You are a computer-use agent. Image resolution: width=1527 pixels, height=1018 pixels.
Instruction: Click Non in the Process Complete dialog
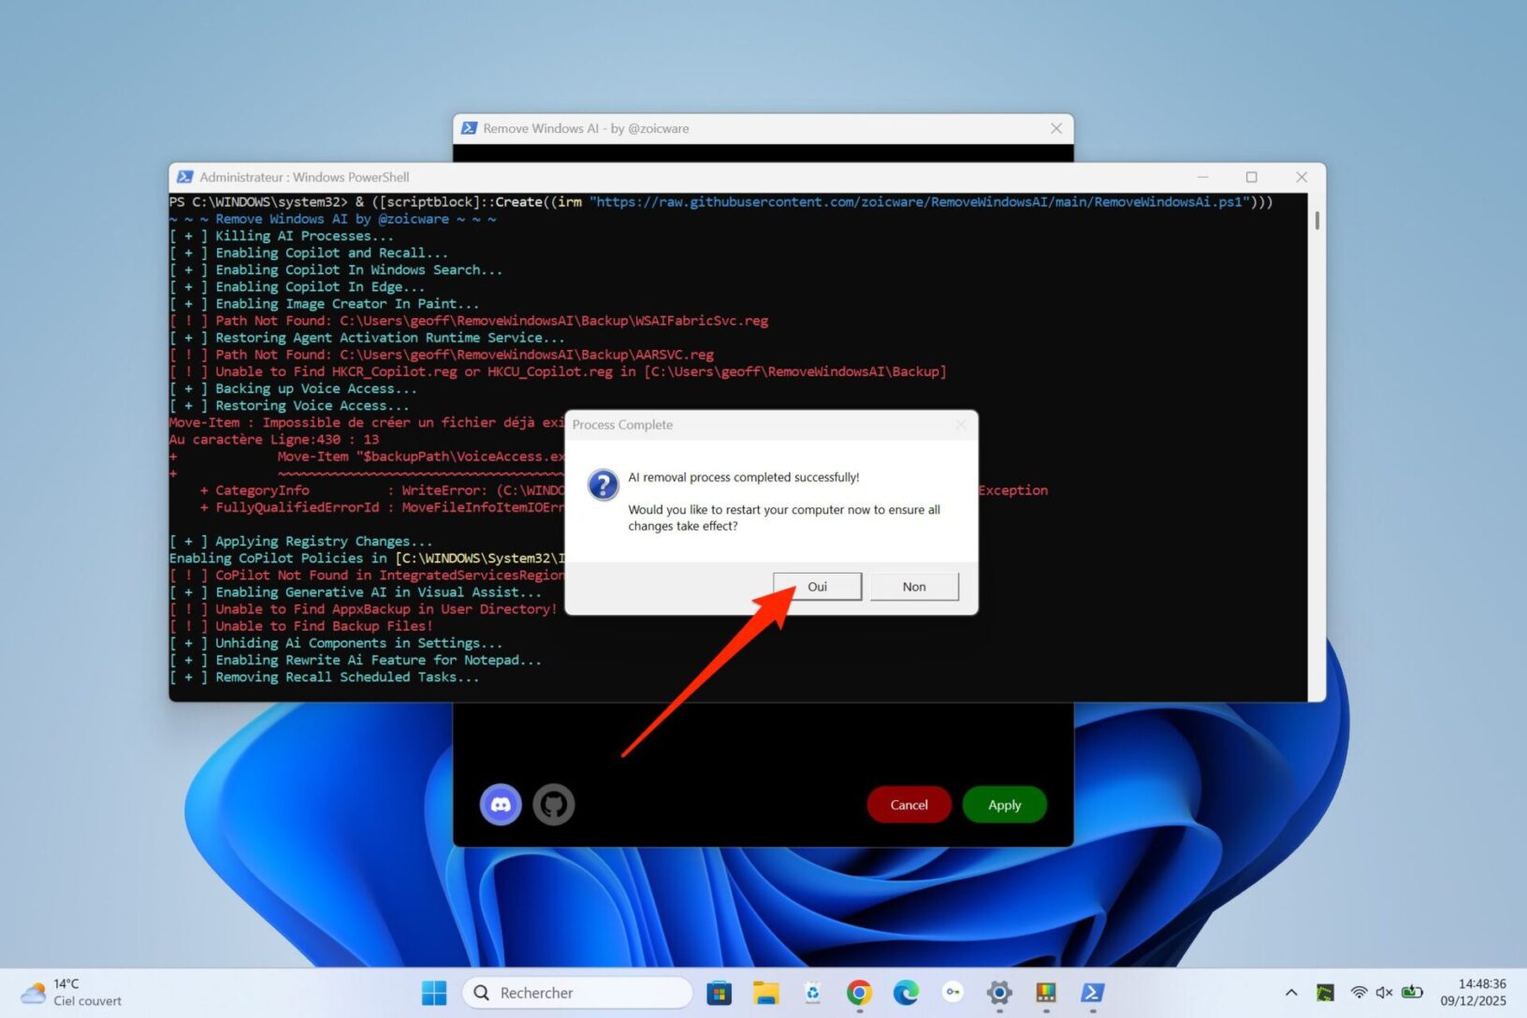(x=914, y=587)
